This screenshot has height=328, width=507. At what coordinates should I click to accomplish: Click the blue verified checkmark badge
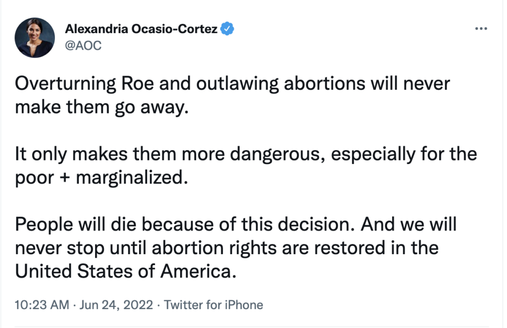coord(228,29)
